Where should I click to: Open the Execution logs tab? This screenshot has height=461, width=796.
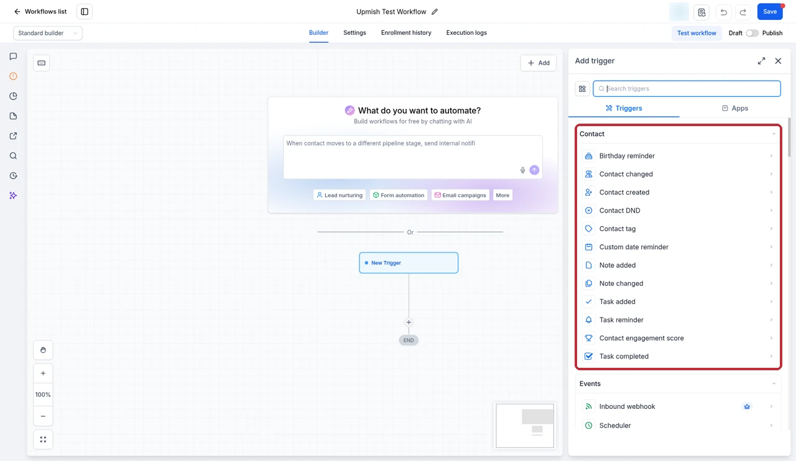466,33
